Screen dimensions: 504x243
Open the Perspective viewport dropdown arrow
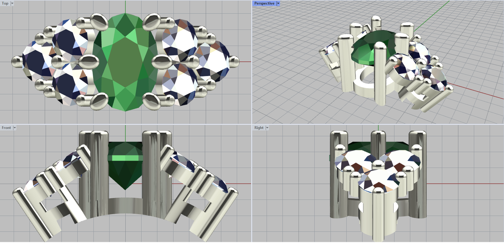(278, 3)
